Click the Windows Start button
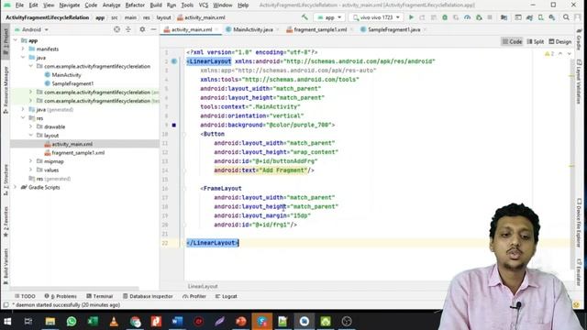 pos(7,321)
